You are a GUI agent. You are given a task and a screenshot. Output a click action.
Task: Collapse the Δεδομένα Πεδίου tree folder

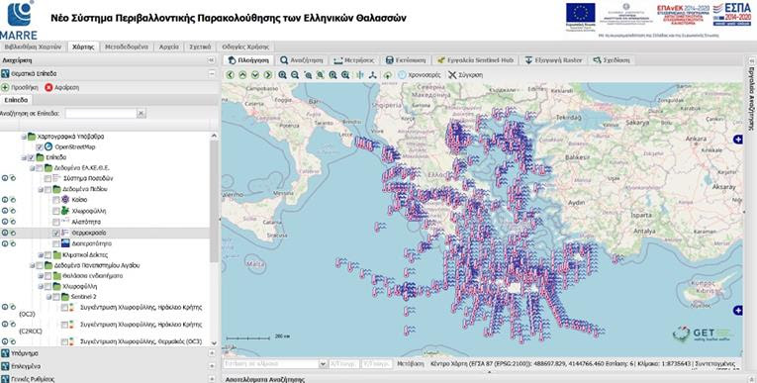click(x=41, y=189)
